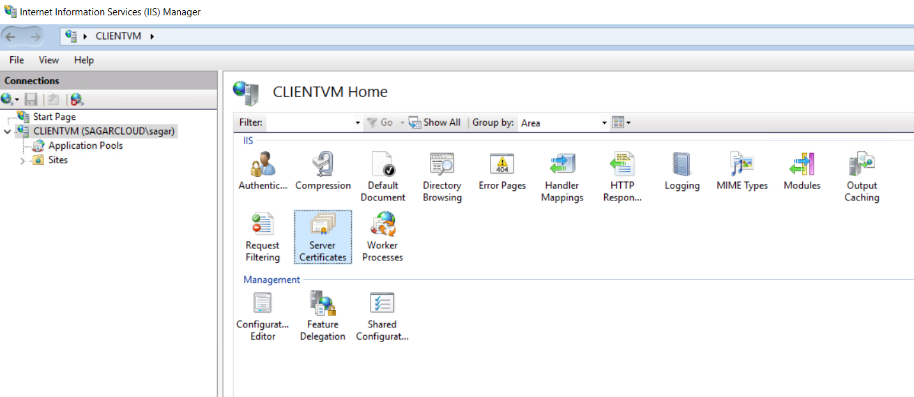Click the view mode icon next to Group by
Viewport: 914px width, 397px height.
[x=617, y=123]
